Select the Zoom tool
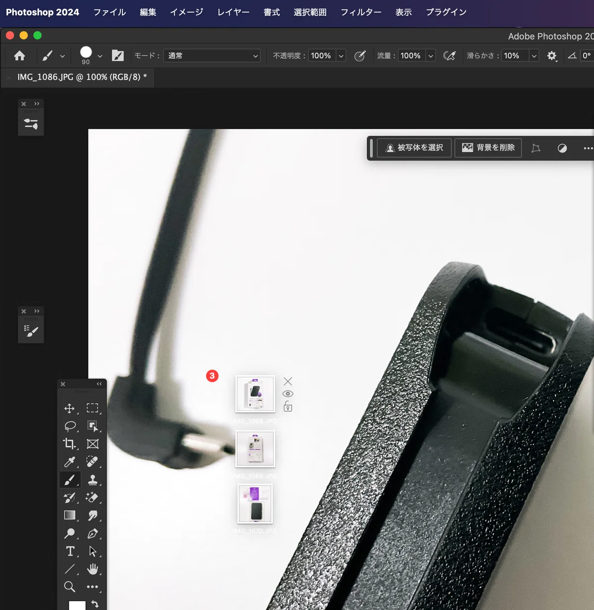 pyautogui.click(x=69, y=587)
